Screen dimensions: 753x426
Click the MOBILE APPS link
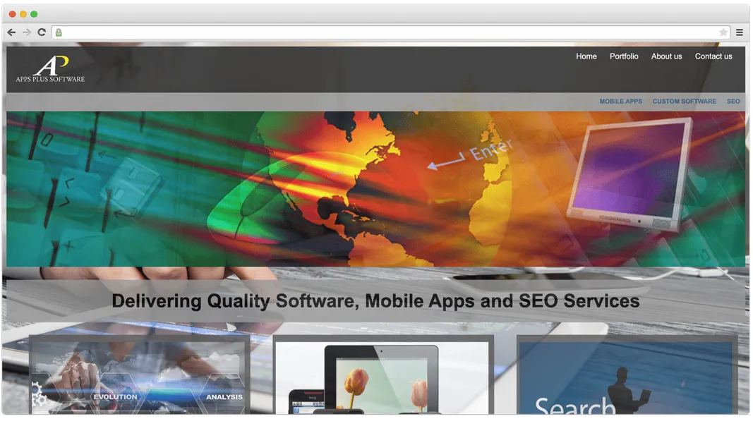tap(621, 101)
